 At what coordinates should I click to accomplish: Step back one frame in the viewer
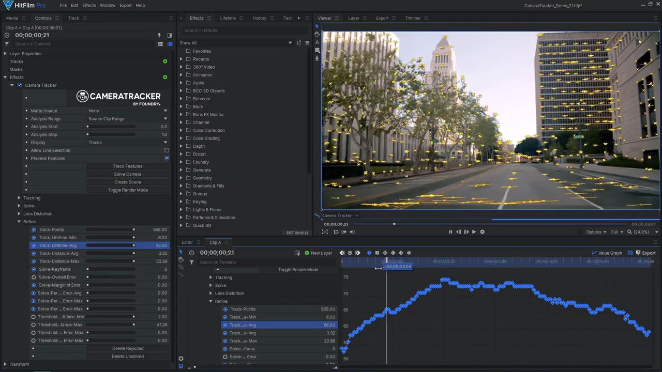(x=458, y=232)
